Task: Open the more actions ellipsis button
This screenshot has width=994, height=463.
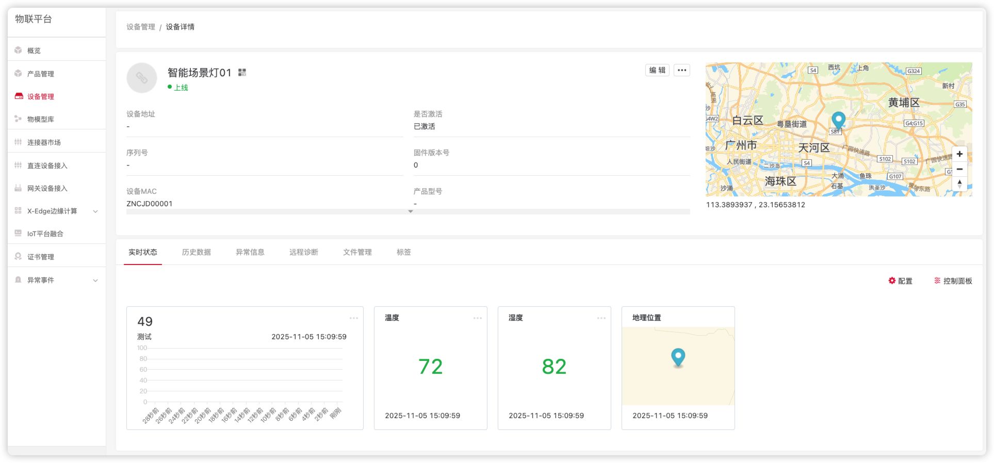Action: [682, 70]
